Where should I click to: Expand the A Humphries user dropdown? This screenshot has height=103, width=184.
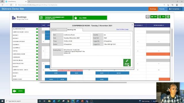pos(175,9)
